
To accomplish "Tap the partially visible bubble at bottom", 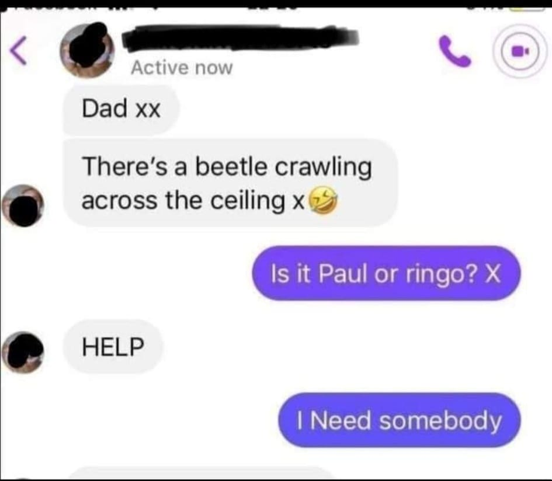I will coord(201,473).
